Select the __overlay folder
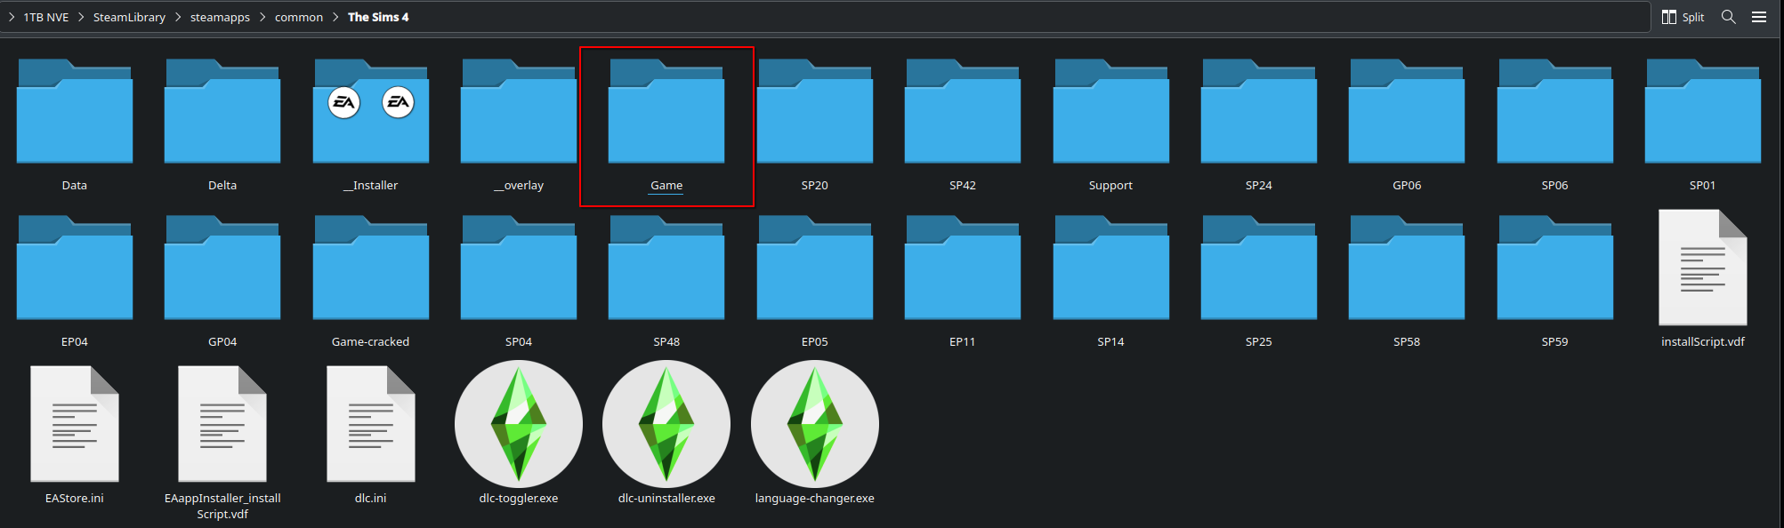 point(519,111)
